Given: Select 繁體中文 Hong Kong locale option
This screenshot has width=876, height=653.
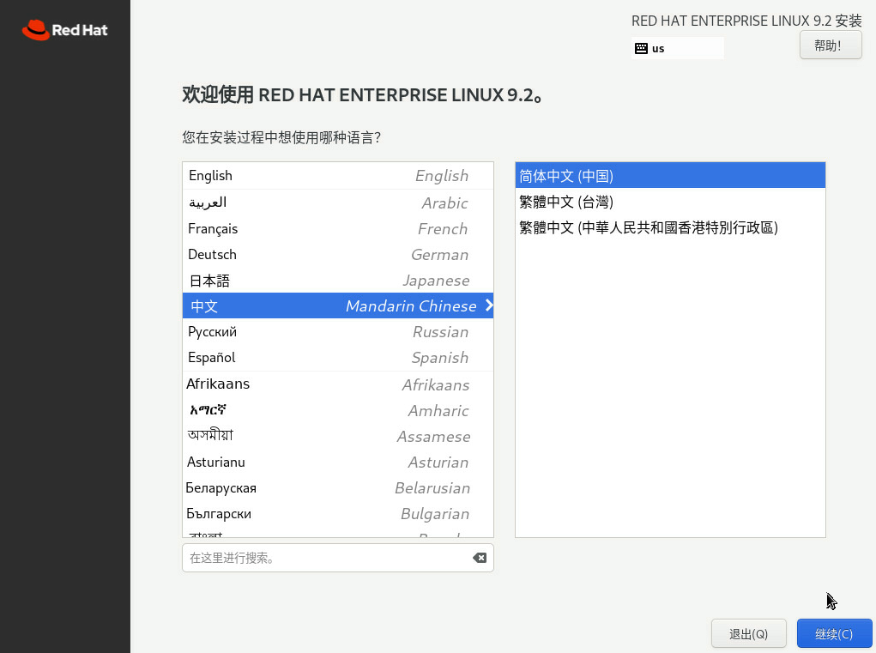Looking at the screenshot, I should [x=669, y=227].
